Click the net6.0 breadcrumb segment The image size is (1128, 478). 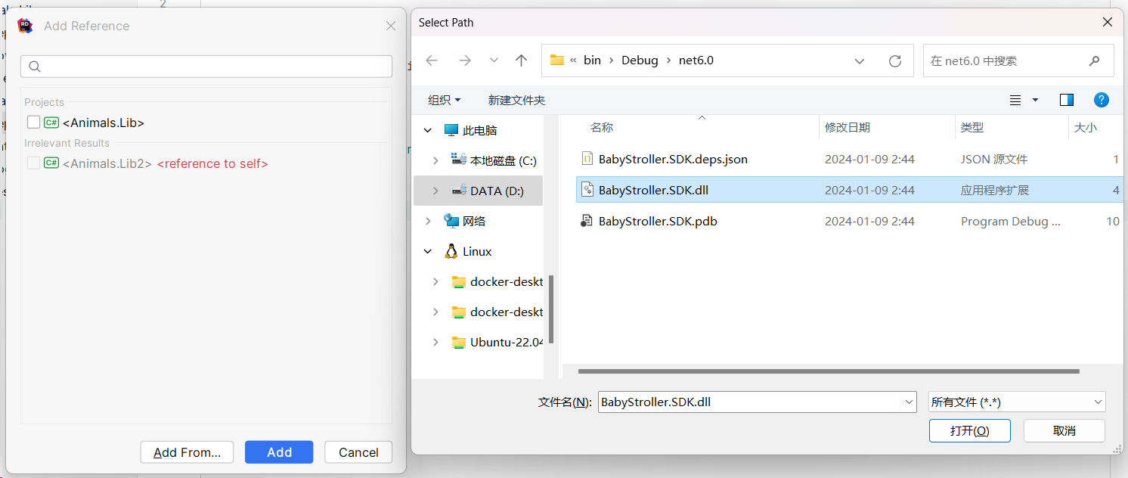[696, 61]
